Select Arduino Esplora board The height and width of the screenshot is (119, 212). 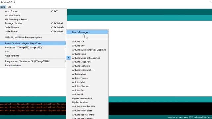click(x=87, y=78)
